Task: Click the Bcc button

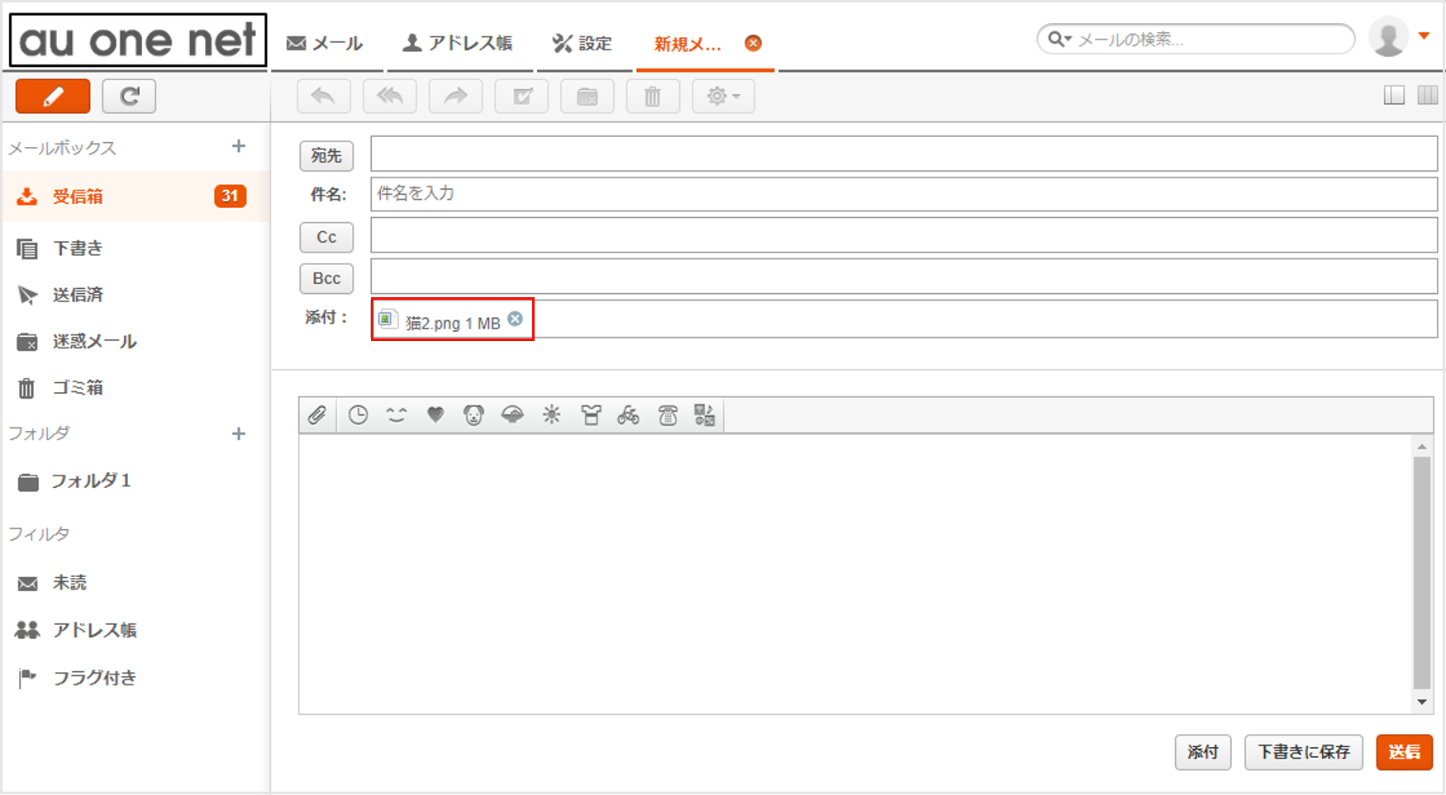Action: (326, 278)
